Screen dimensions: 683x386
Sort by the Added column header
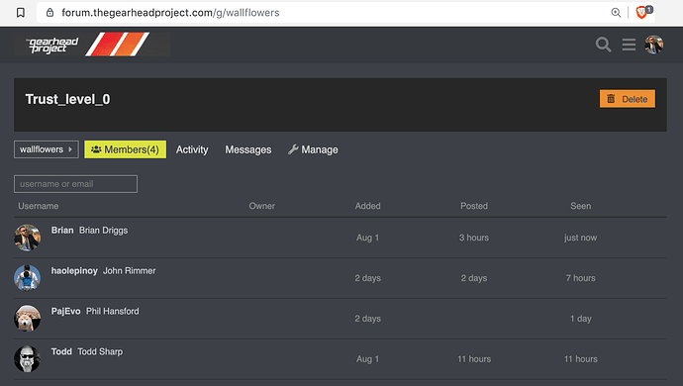367,206
